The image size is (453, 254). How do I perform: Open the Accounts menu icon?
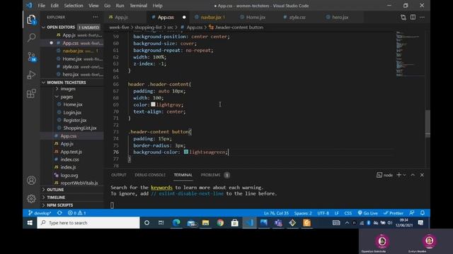pos(31,181)
